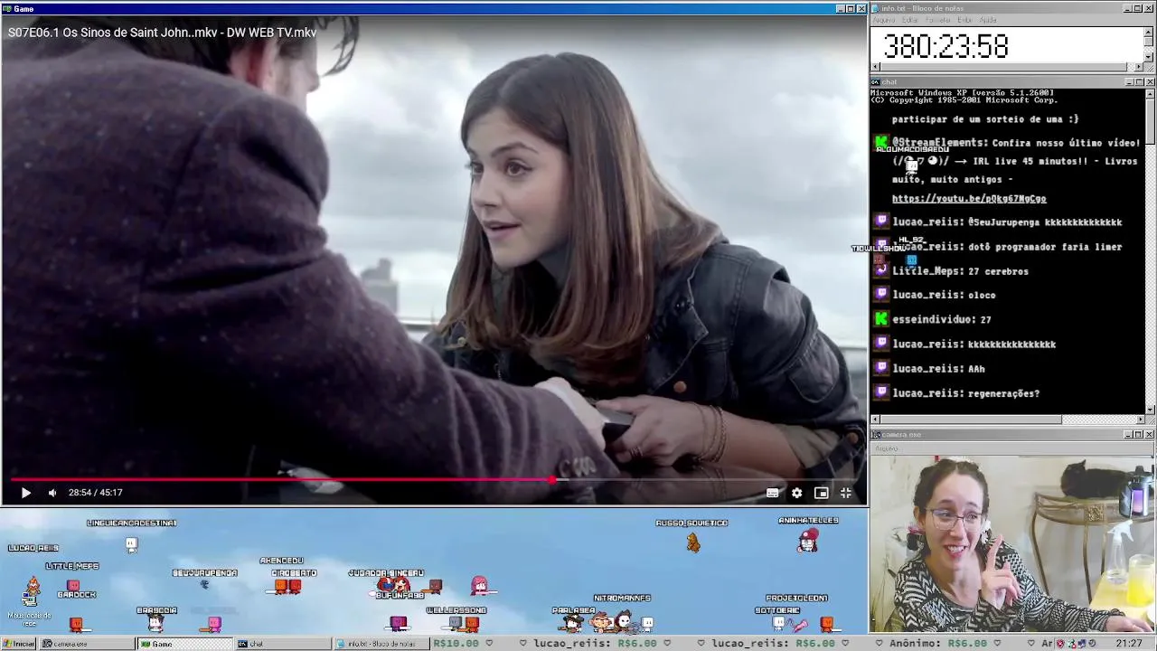Screen dimensions: 1157x651
Task: Click the StreamElements chat username
Action: coord(940,143)
